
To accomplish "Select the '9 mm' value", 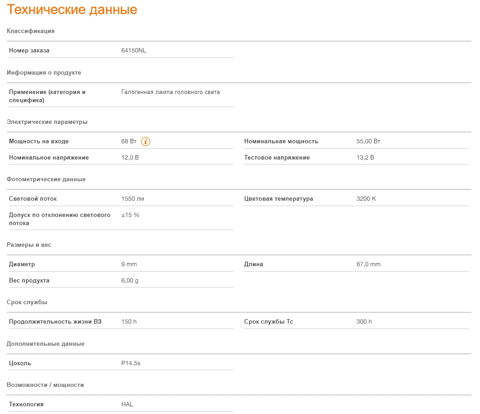I will click(x=129, y=264).
